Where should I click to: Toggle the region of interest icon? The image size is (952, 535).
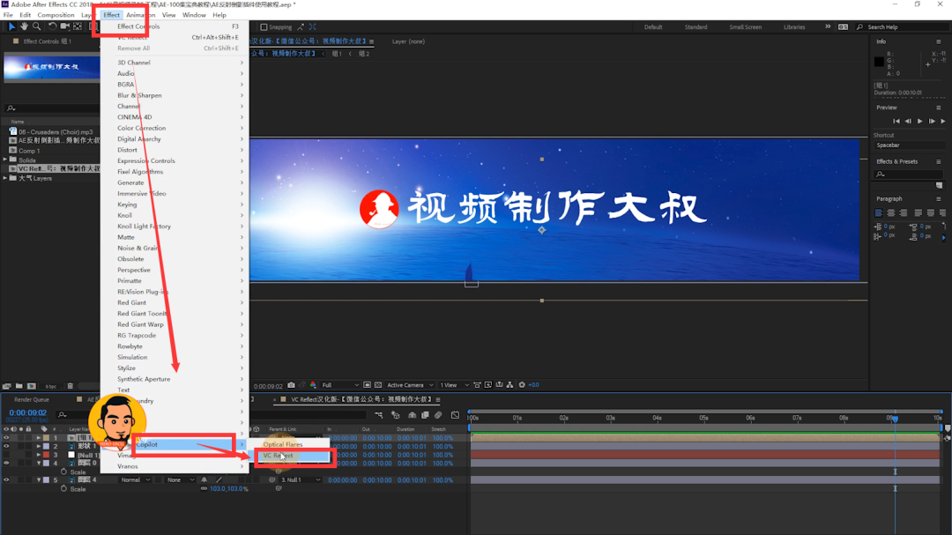point(368,385)
